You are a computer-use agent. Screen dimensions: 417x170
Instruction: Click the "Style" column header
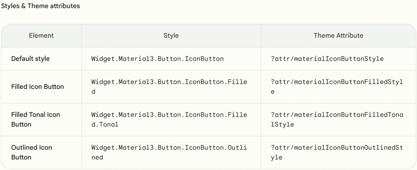coord(171,35)
